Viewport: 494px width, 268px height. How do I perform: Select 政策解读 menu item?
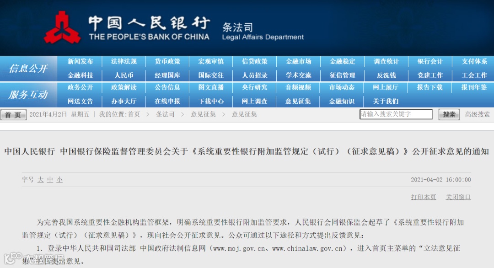tap(124, 87)
